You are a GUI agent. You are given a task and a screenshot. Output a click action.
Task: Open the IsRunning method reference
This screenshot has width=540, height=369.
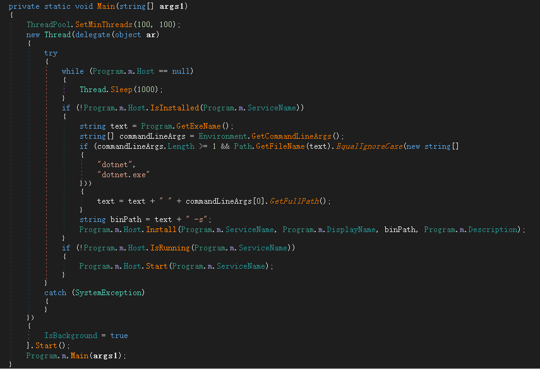tap(170, 248)
